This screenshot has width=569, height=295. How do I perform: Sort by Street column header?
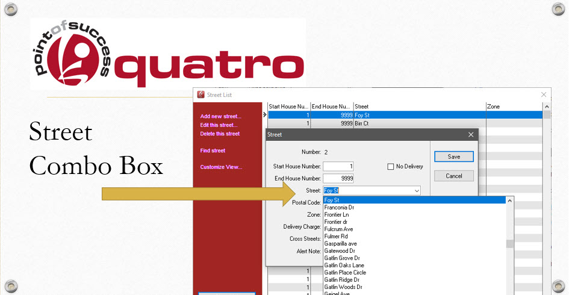pyautogui.click(x=420, y=107)
